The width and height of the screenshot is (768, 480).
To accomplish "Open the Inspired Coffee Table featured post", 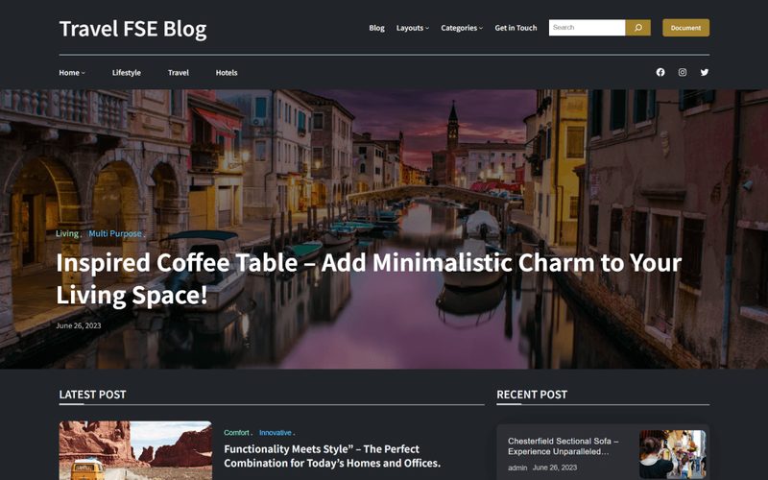I will [369, 278].
